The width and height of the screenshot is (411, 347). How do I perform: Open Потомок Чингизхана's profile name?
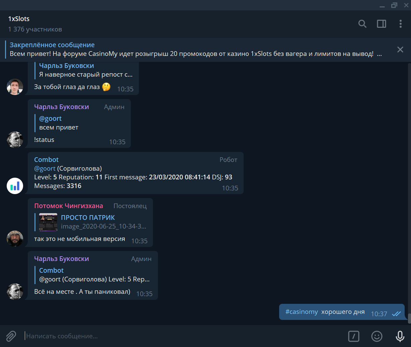[x=69, y=206]
